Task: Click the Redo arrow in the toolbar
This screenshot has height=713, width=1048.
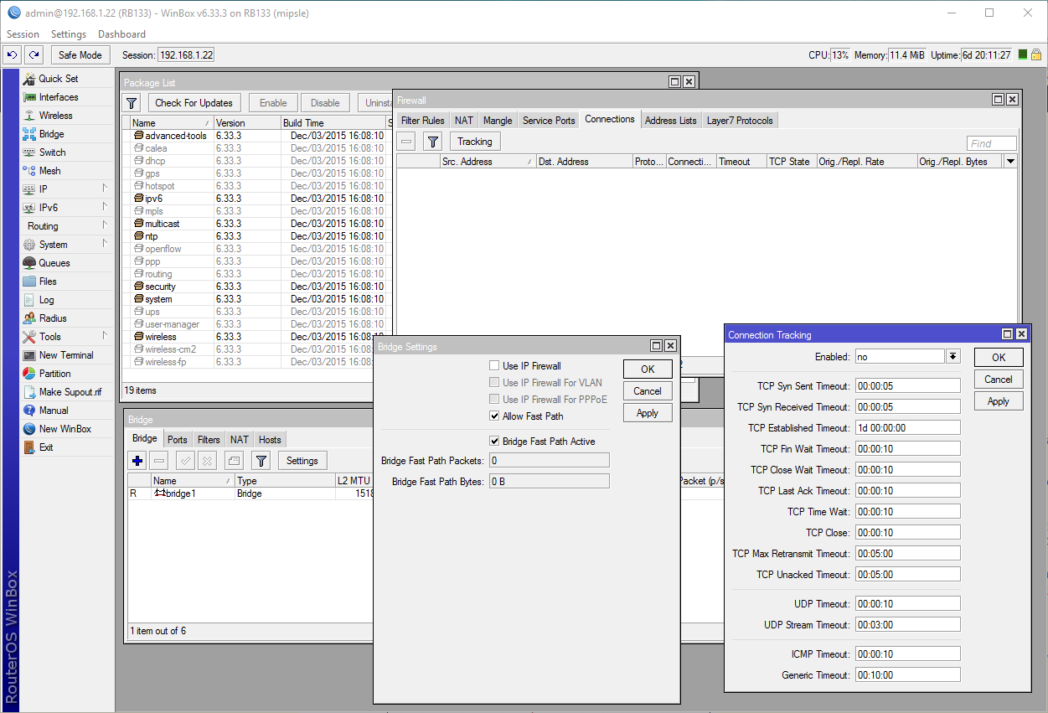Action: 34,54
